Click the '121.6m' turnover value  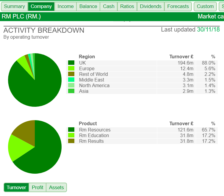[185, 130]
